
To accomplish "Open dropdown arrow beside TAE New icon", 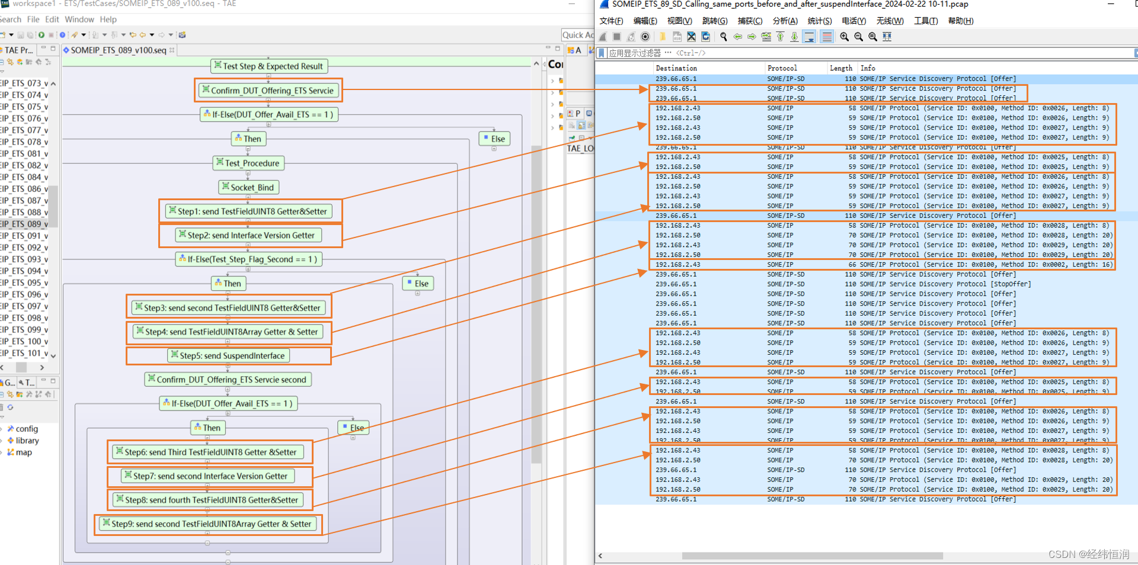I will click(x=11, y=35).
